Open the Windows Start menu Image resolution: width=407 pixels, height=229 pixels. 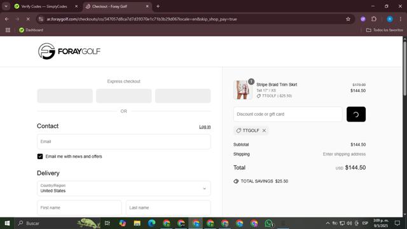(7, 223)
